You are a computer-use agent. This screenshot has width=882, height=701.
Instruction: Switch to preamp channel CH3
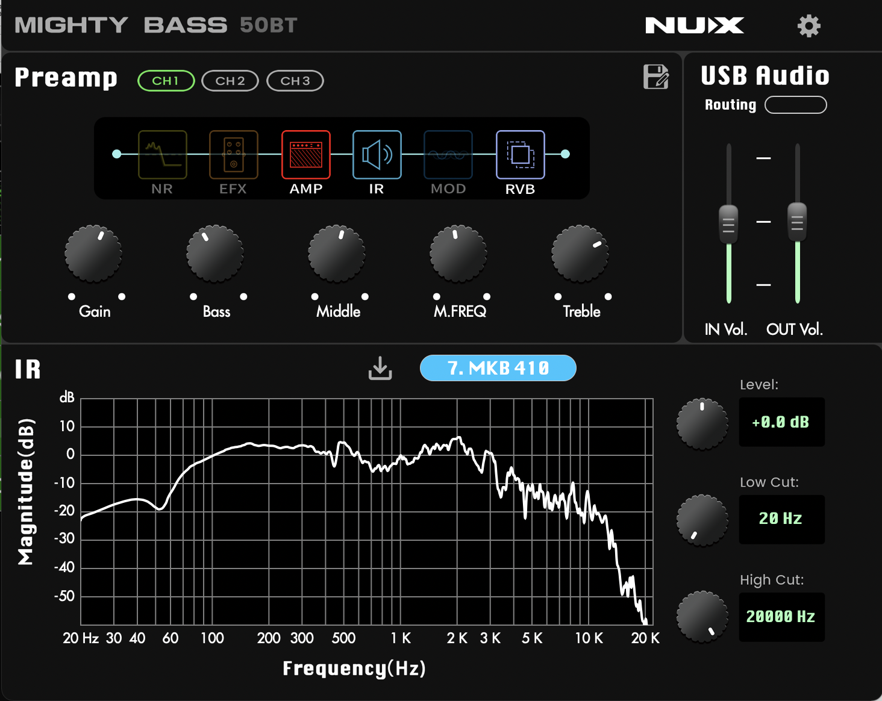pyautogui.click(x=295, y=81)
